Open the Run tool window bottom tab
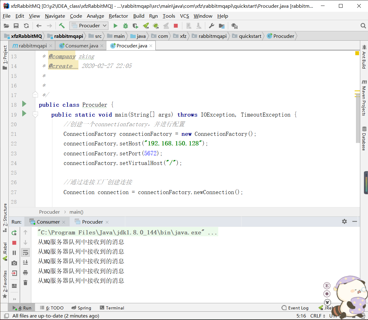The height and width of the screenshot is (320, 368). [22, 308]
